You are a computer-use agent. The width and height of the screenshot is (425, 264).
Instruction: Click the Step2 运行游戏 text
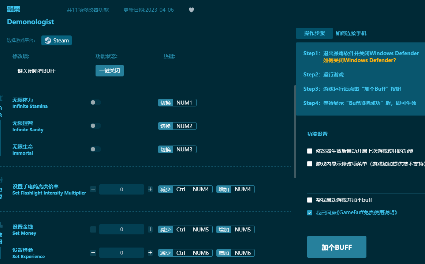tap(324, 75)
